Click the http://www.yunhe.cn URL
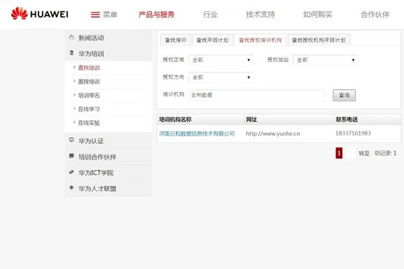 [x=273, y=133]
